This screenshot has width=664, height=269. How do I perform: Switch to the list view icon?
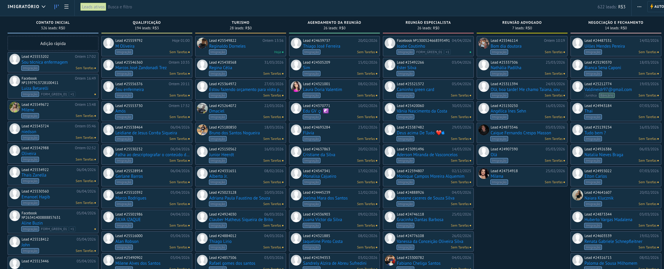pyautogui.click(x=66, y=7)
